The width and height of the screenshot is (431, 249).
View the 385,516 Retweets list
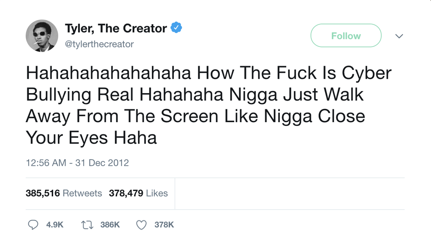[64, 193]
